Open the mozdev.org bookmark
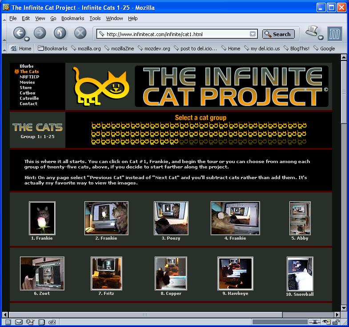Viewport: 349px width, 327px height. tap(154, 49)
